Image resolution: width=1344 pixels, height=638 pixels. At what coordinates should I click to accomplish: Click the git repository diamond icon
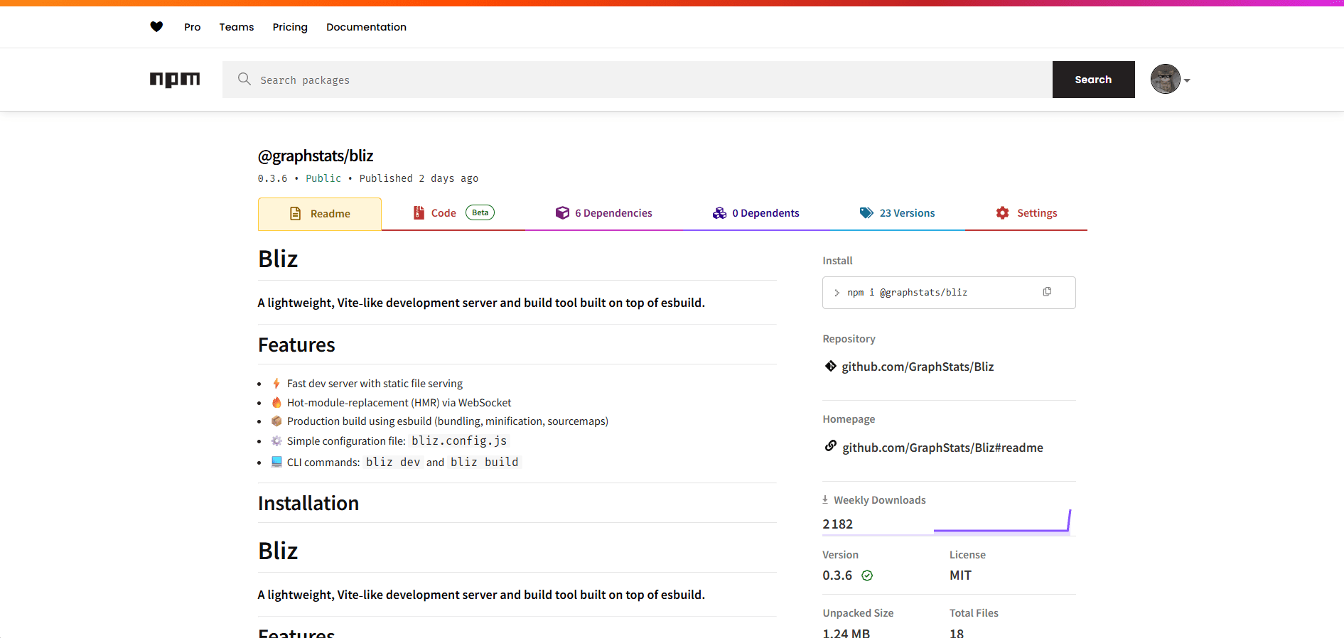830,367
